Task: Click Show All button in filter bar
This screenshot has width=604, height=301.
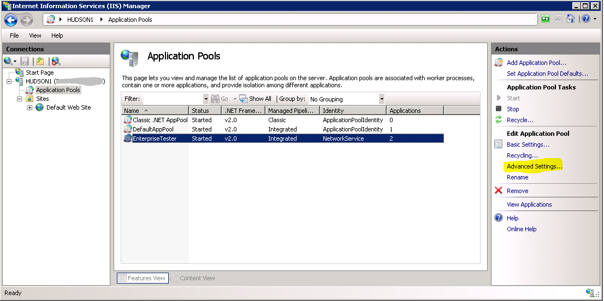Action: pos(256,99)
